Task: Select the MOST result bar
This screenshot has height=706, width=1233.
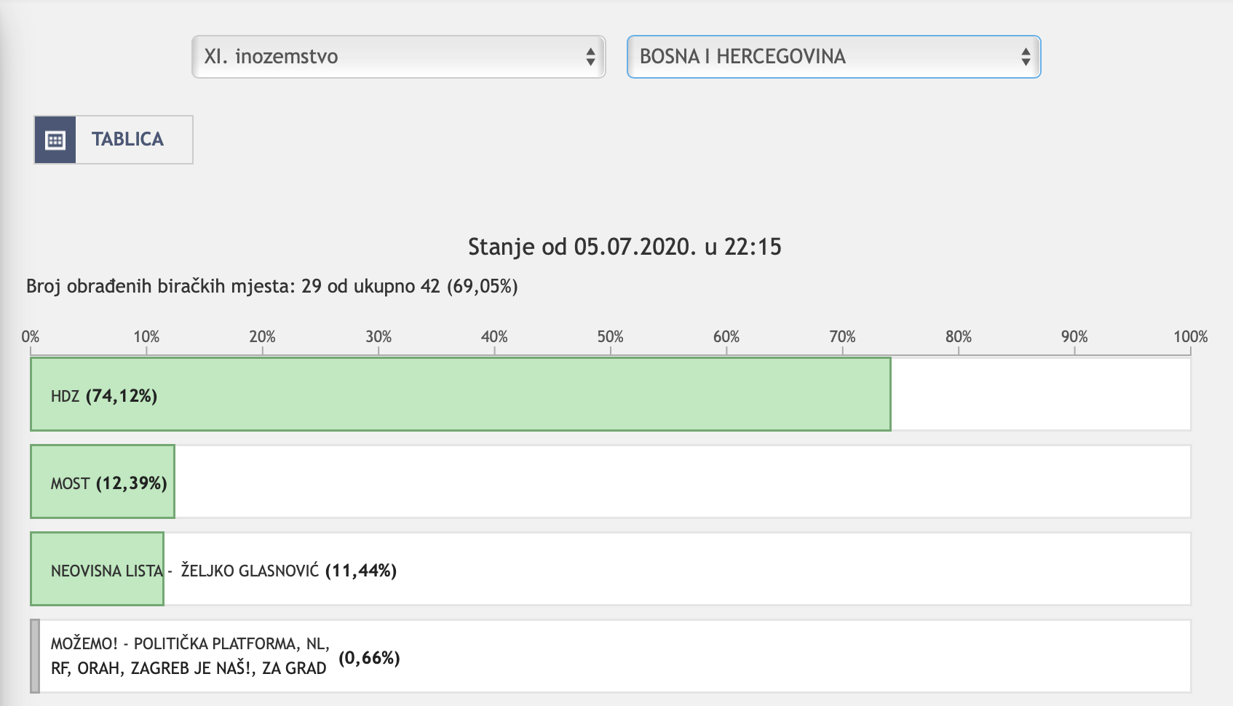Action: pos(102,480)
